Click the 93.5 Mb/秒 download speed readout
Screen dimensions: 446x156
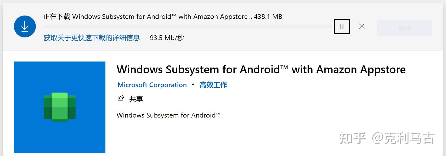click(x=167, y=38)
